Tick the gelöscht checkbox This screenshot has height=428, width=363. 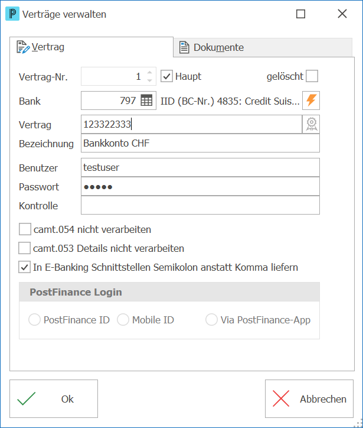point(312,76)
